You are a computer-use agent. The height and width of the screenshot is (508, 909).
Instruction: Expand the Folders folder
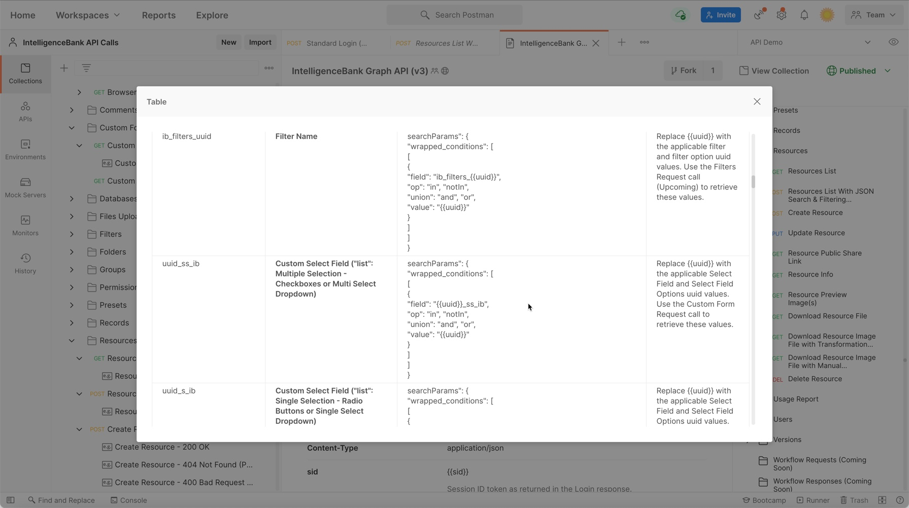(x=72, y=252)
